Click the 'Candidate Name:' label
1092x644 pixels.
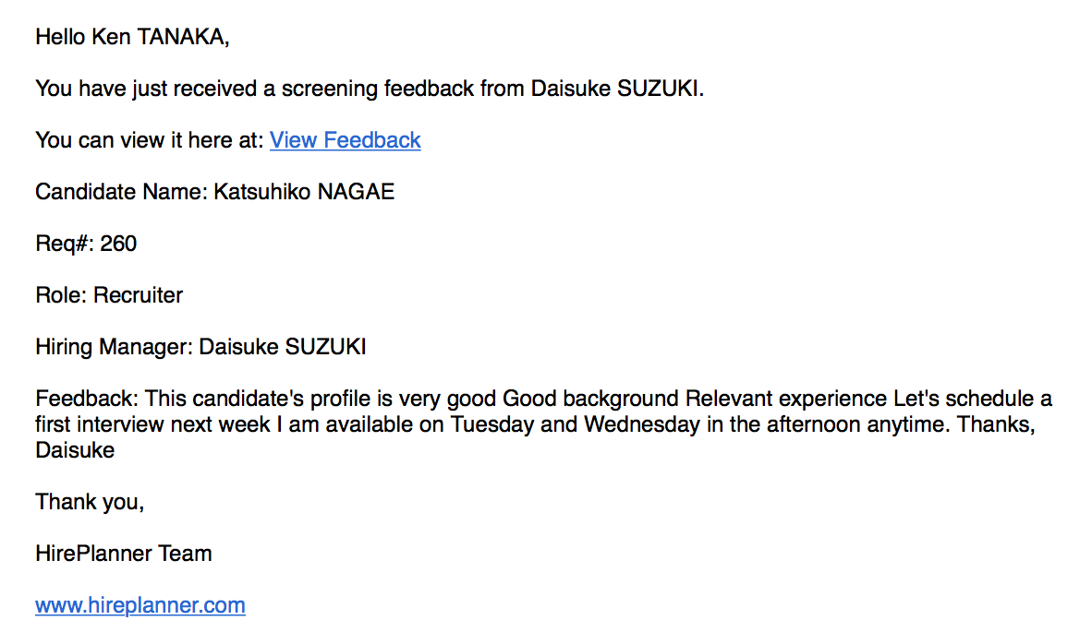coord(121,192)
